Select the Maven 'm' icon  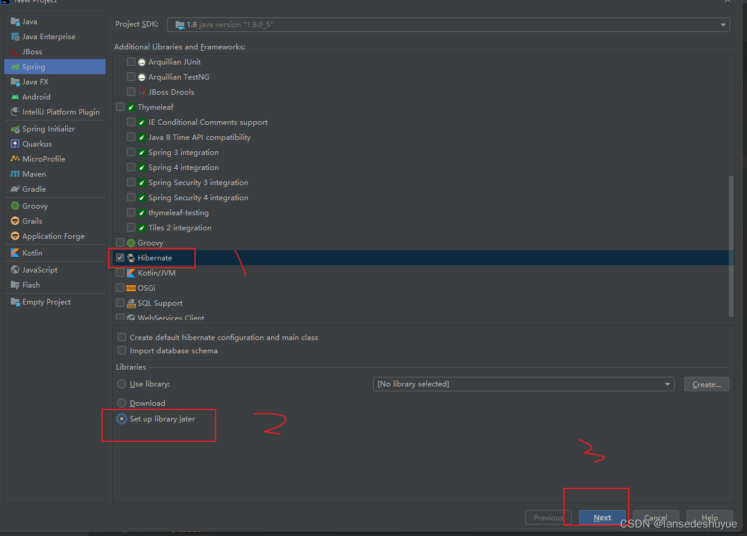click(x=15, y=174)
